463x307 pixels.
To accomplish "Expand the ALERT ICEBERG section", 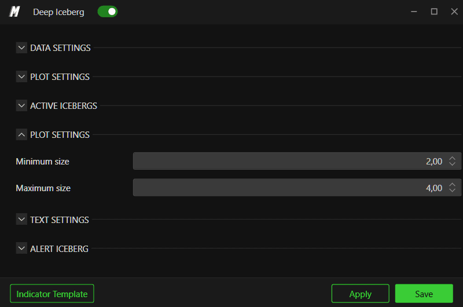I will click(x=21, y=248).
